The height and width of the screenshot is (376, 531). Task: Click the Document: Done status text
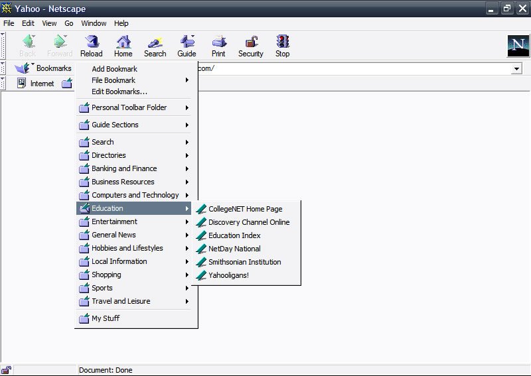tap(106, 370)
